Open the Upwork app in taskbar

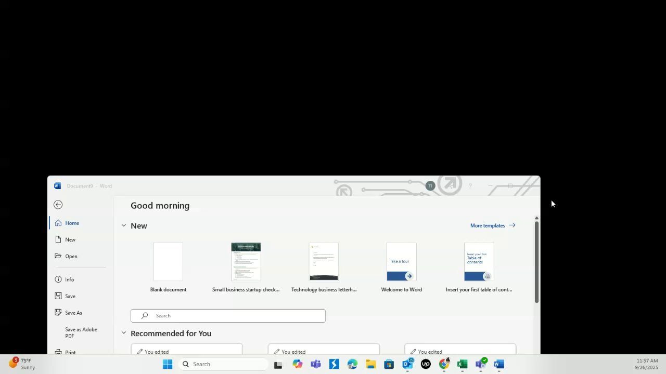point(426,364)
